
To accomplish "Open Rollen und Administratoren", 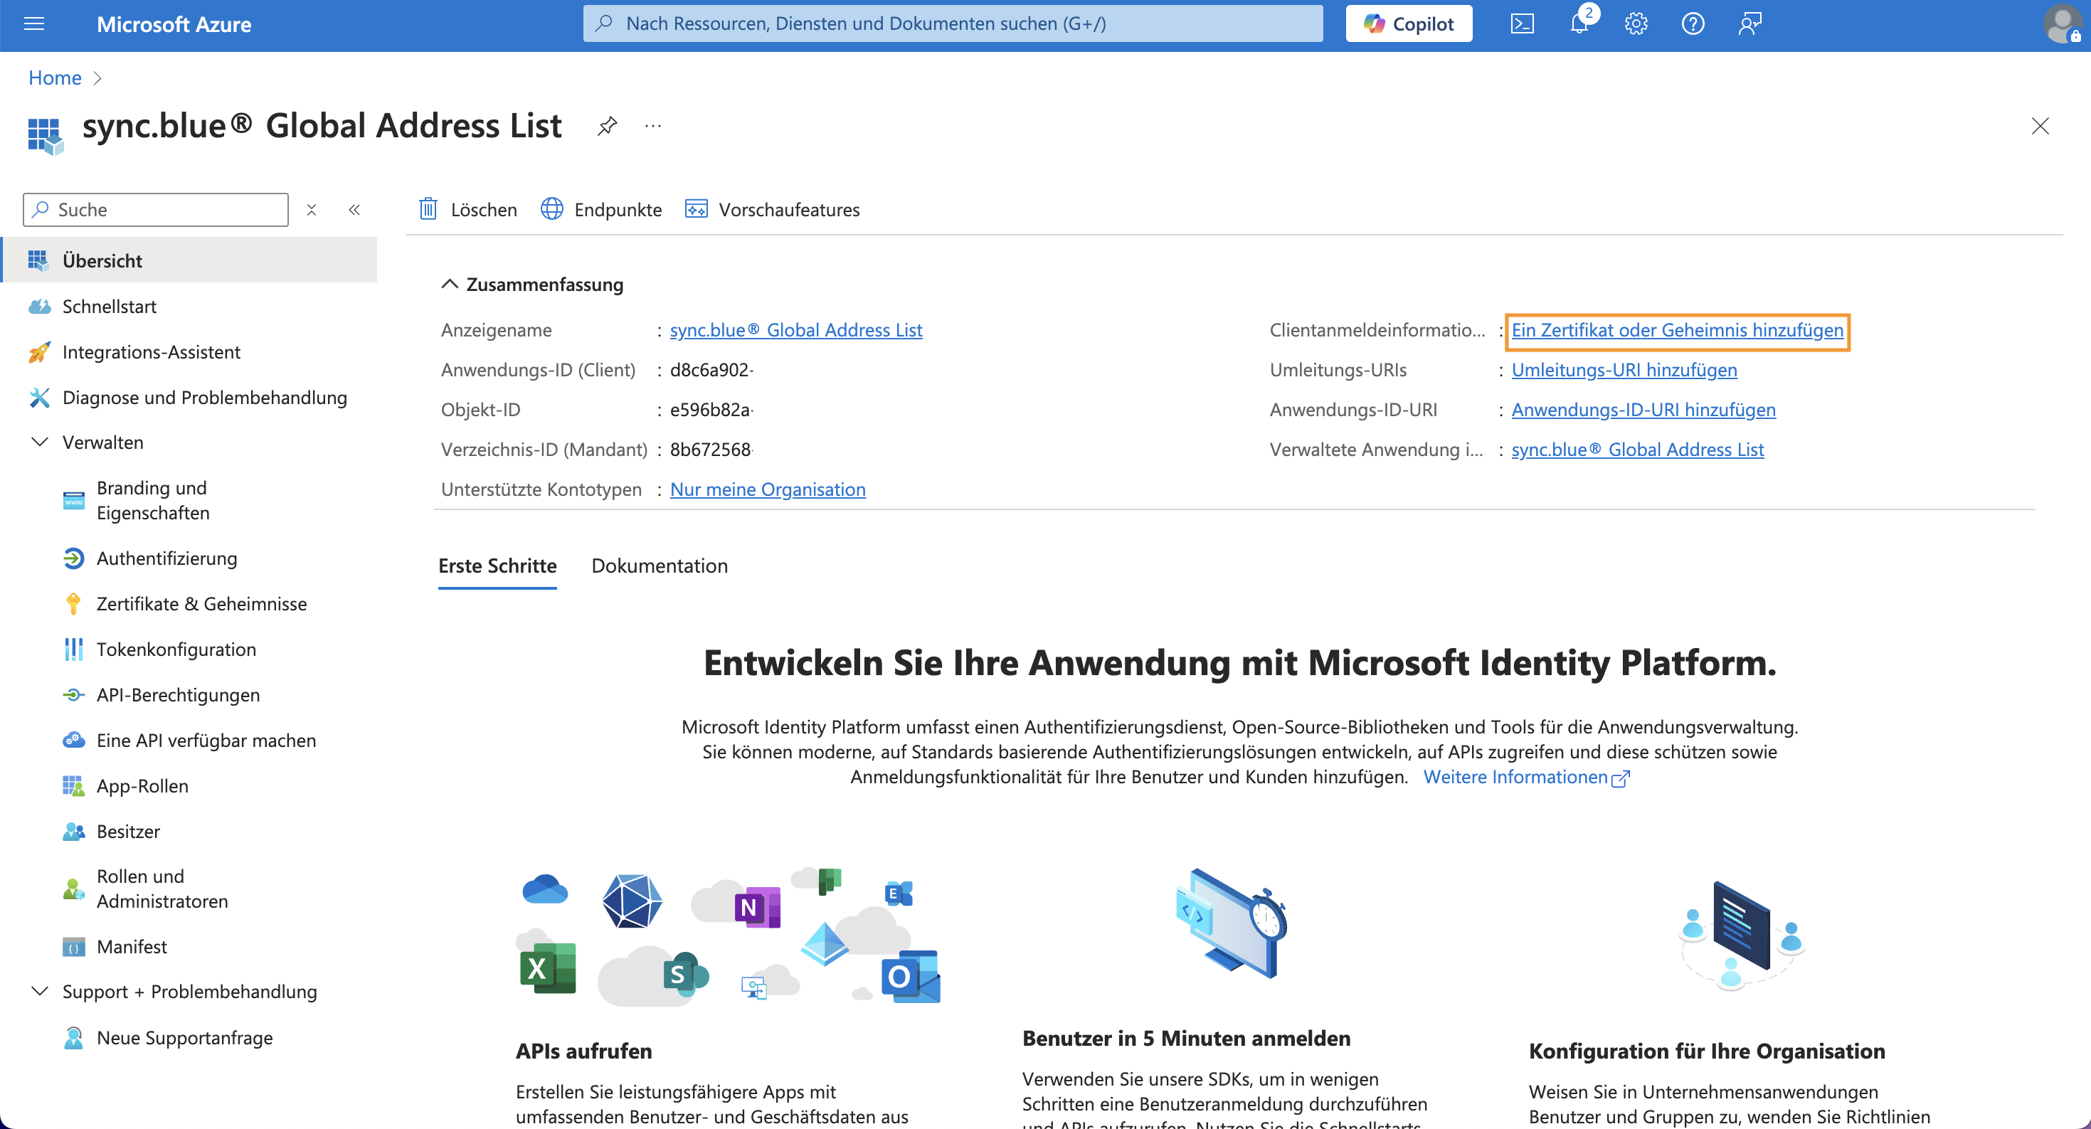I will point(162,889).
